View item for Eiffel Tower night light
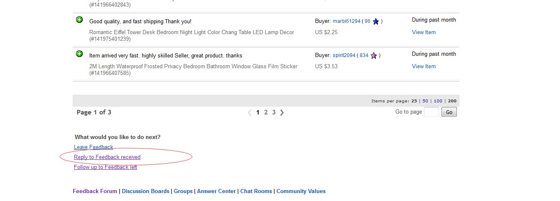The height and width of the screenshot is (201, 560). click(424, 32)
